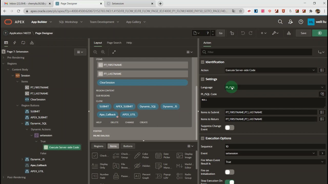Screen dimensions: 328x184
Task: Select the Popup LOV item in the gallery
Action: point(163,176)
